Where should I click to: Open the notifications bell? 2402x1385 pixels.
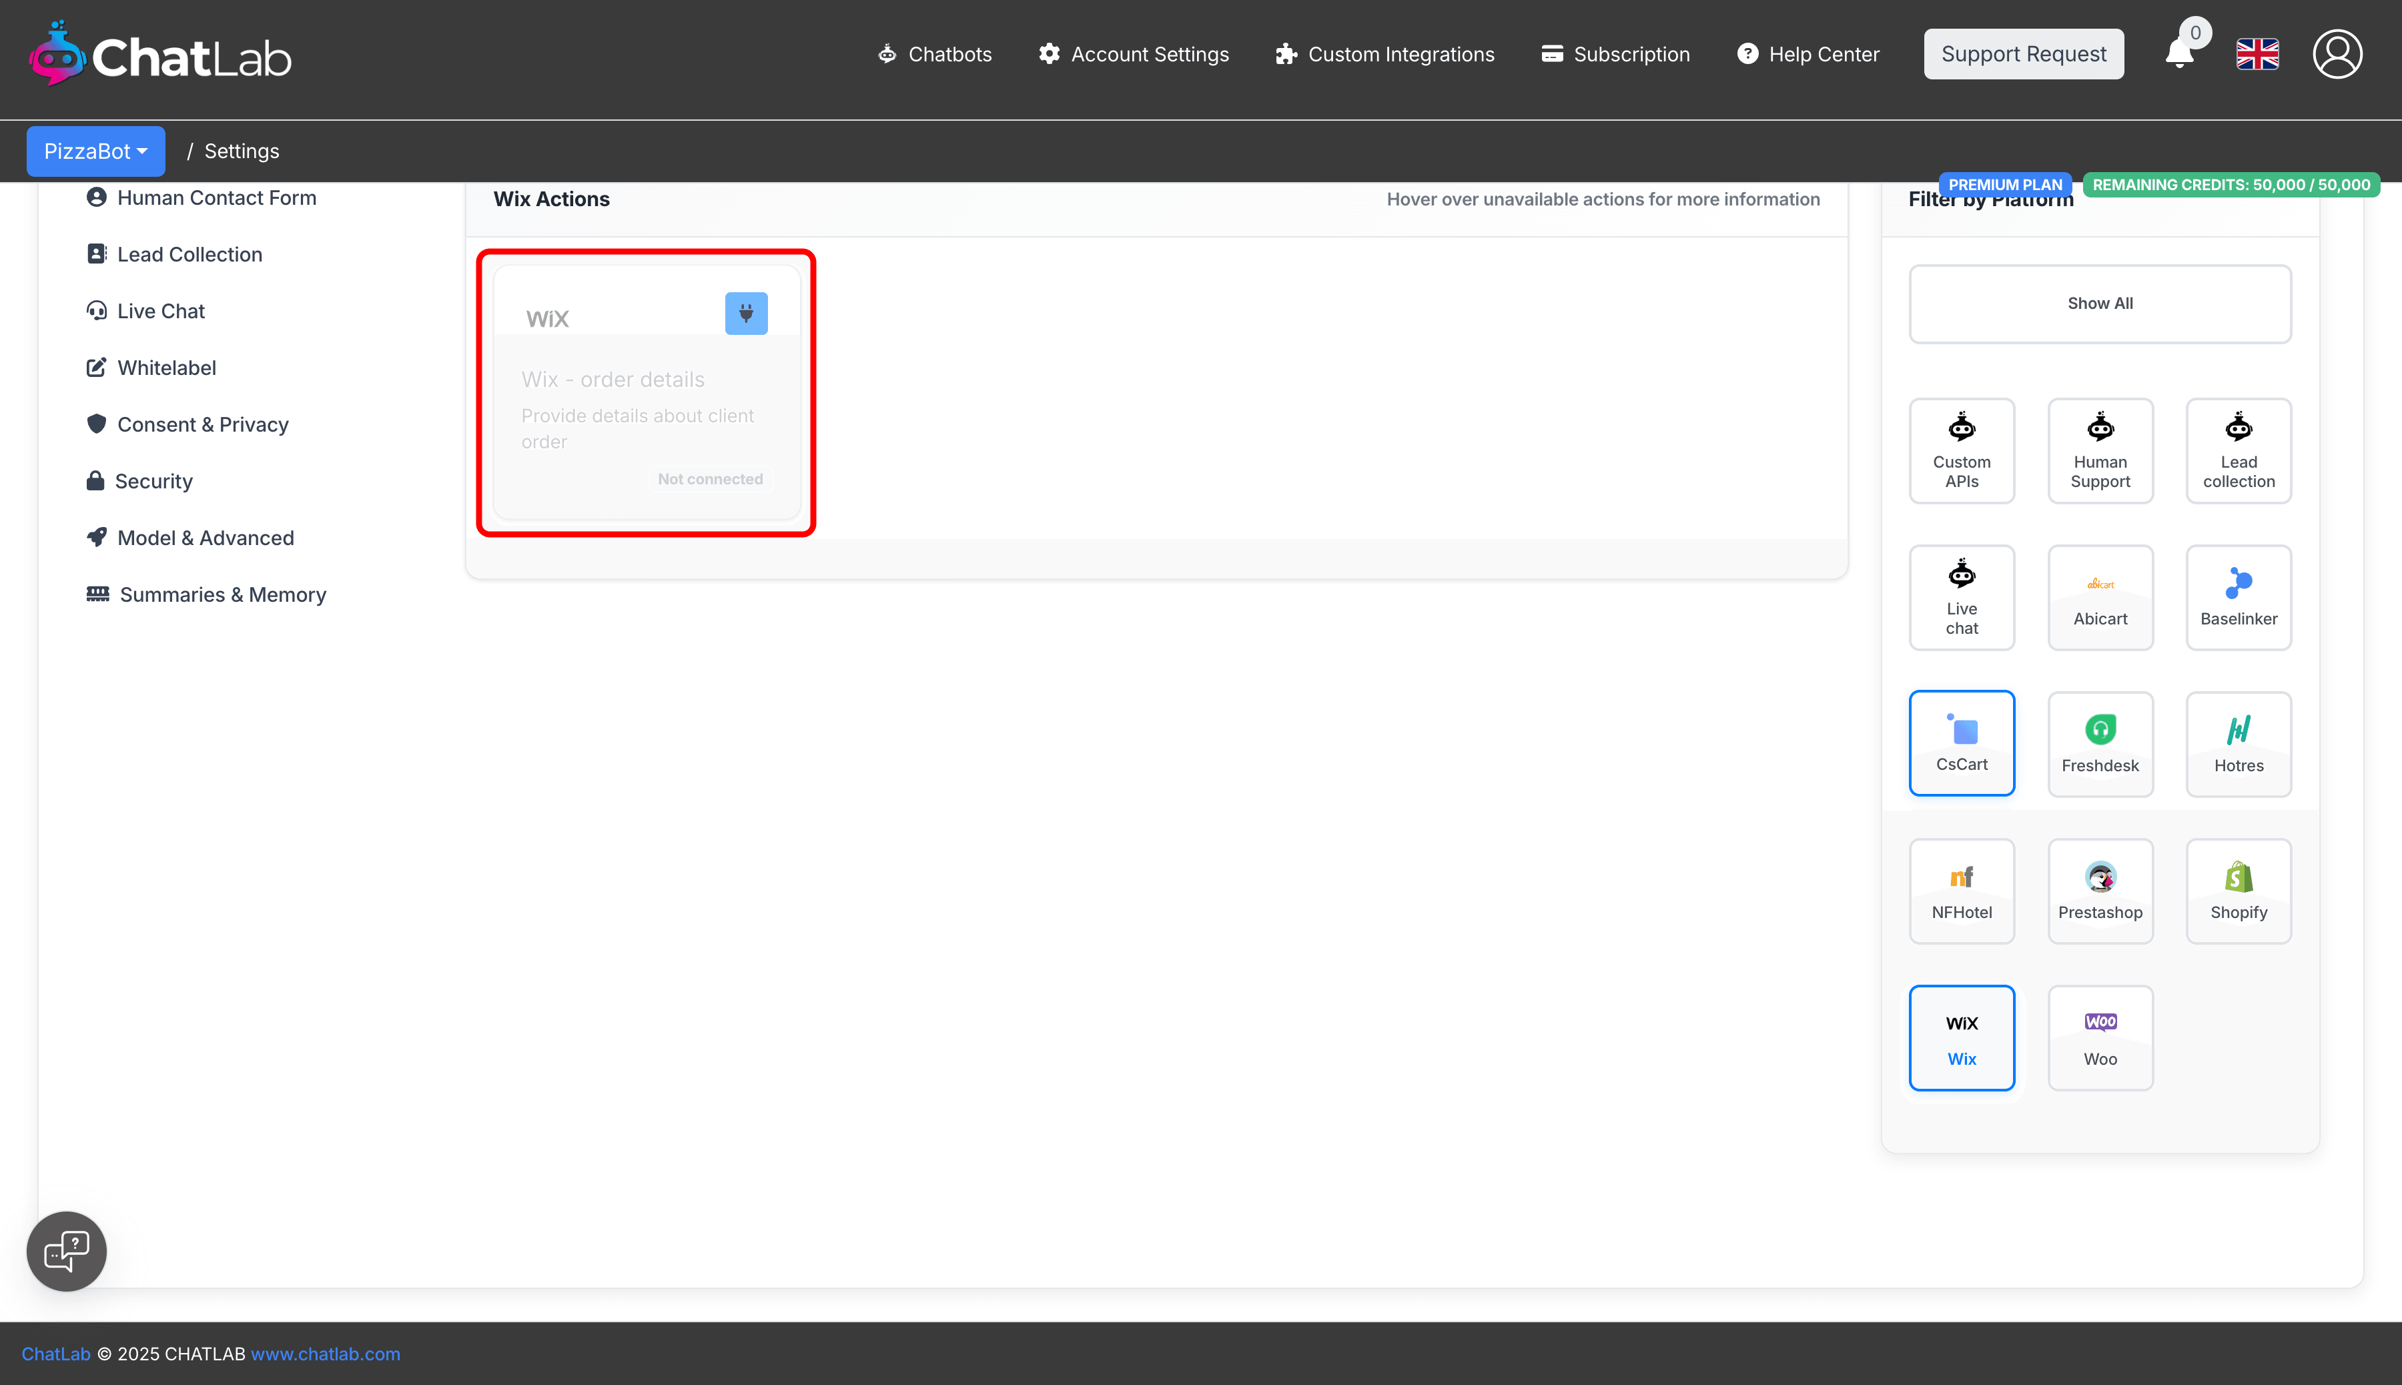click(x=2178, y=54)
